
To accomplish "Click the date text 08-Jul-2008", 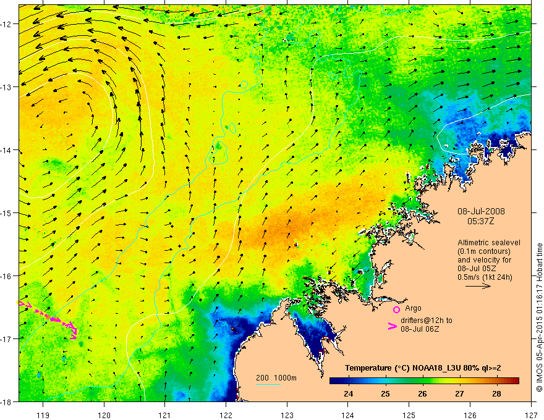I will (x=481, y=211).
